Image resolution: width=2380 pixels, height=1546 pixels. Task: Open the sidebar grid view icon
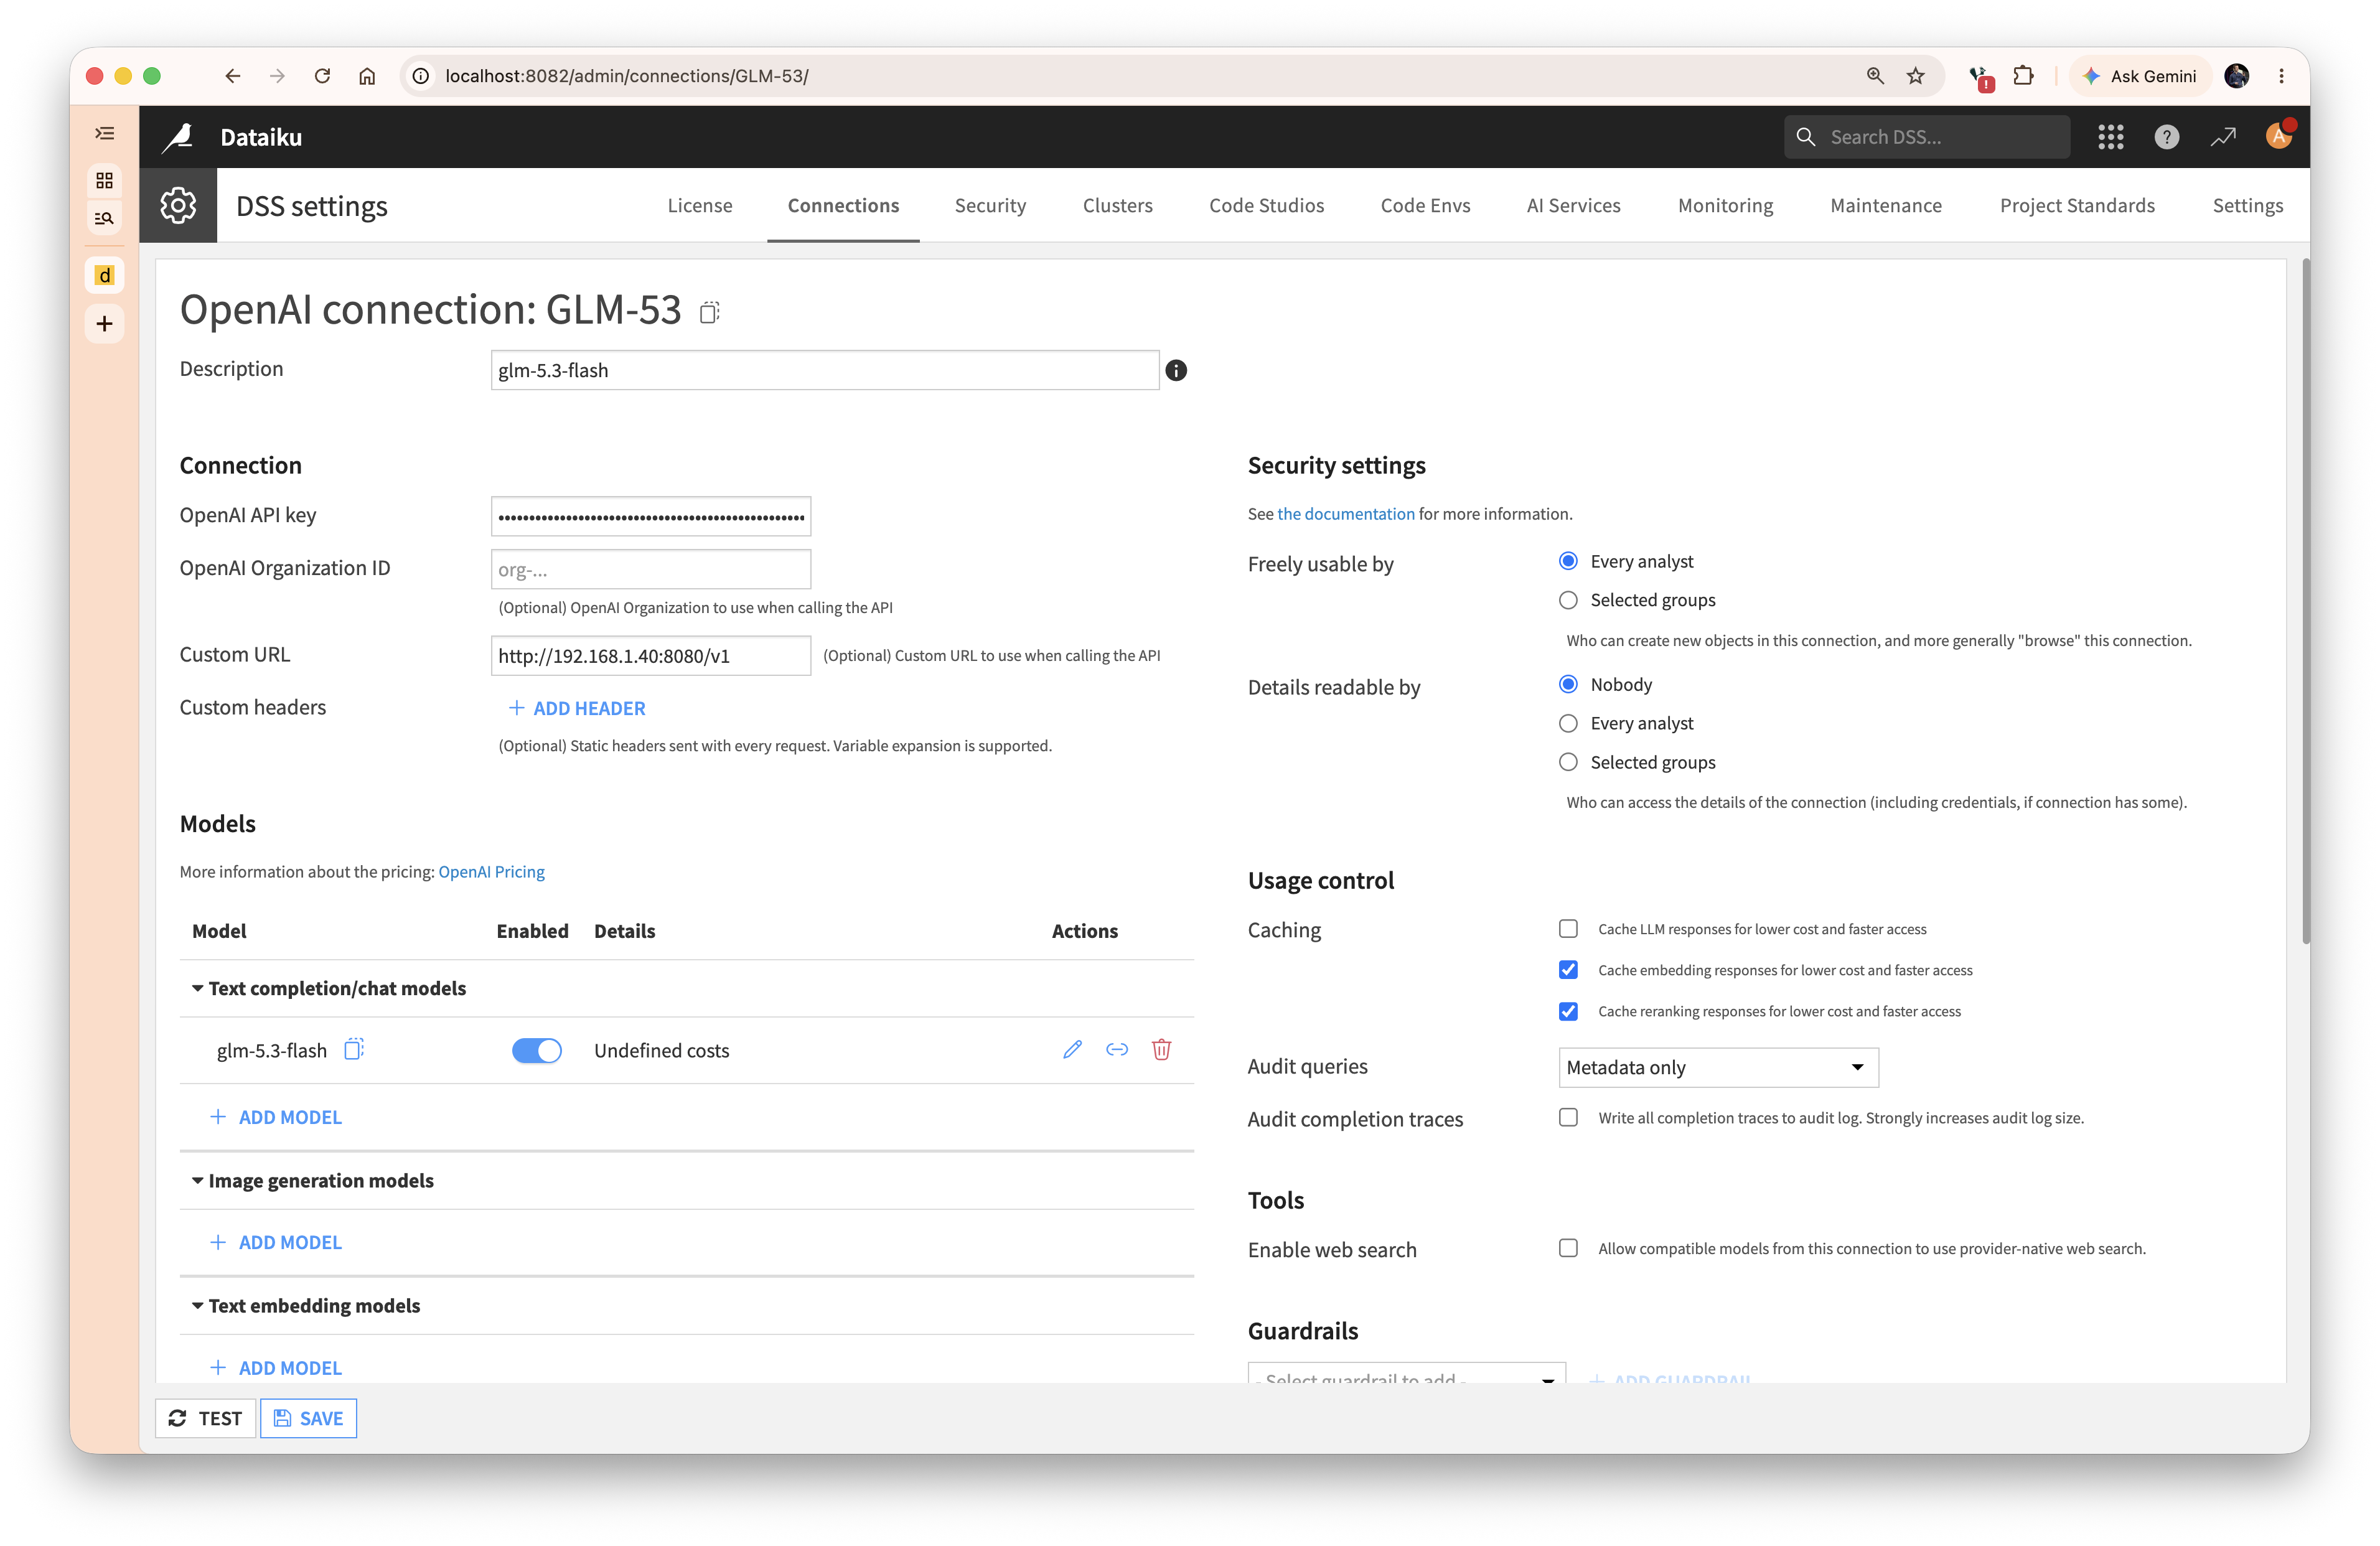104,180
